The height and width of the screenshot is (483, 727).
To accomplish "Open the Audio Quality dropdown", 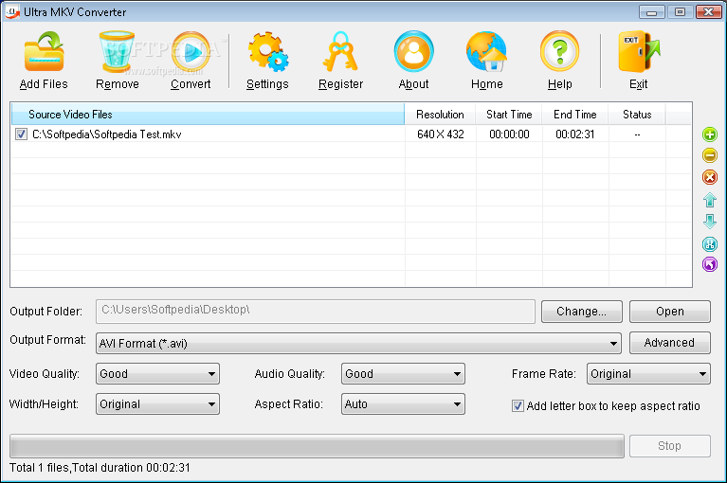I will click(x=403, y=374).
